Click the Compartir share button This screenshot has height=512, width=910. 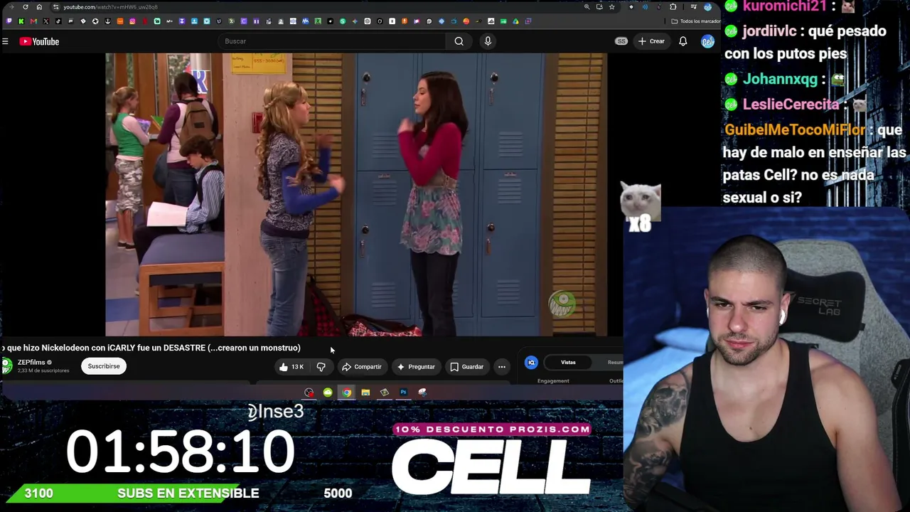tap(362, 367)
